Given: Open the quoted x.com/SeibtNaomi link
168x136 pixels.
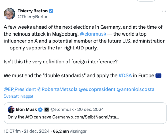Looking at the screenshot, I should [95, 117].
